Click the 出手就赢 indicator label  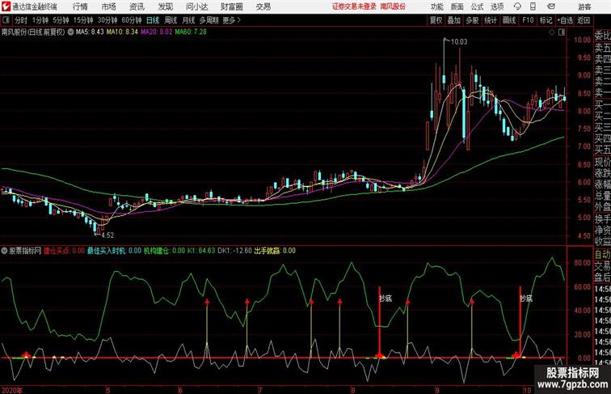tap(268, 251)
